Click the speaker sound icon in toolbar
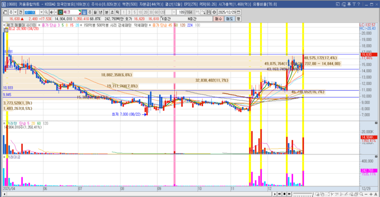The height and width of the screenshot is (197, 380). click(x=52, y=12)
